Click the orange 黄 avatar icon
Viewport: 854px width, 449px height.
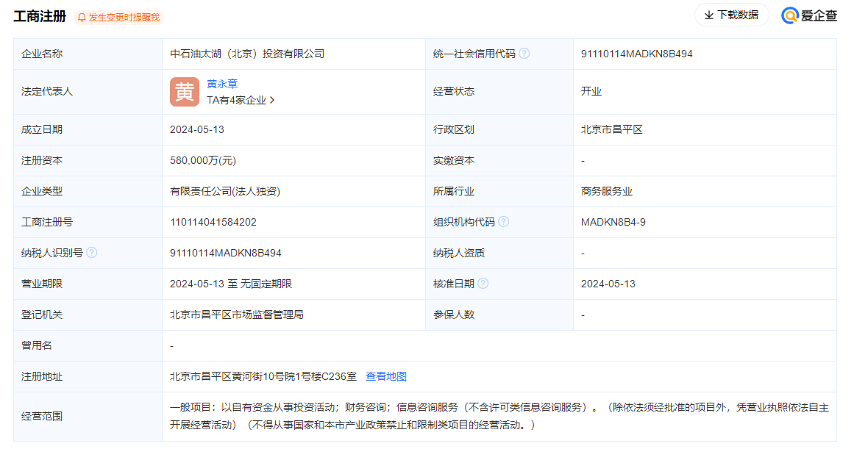(x=184, y=91)
